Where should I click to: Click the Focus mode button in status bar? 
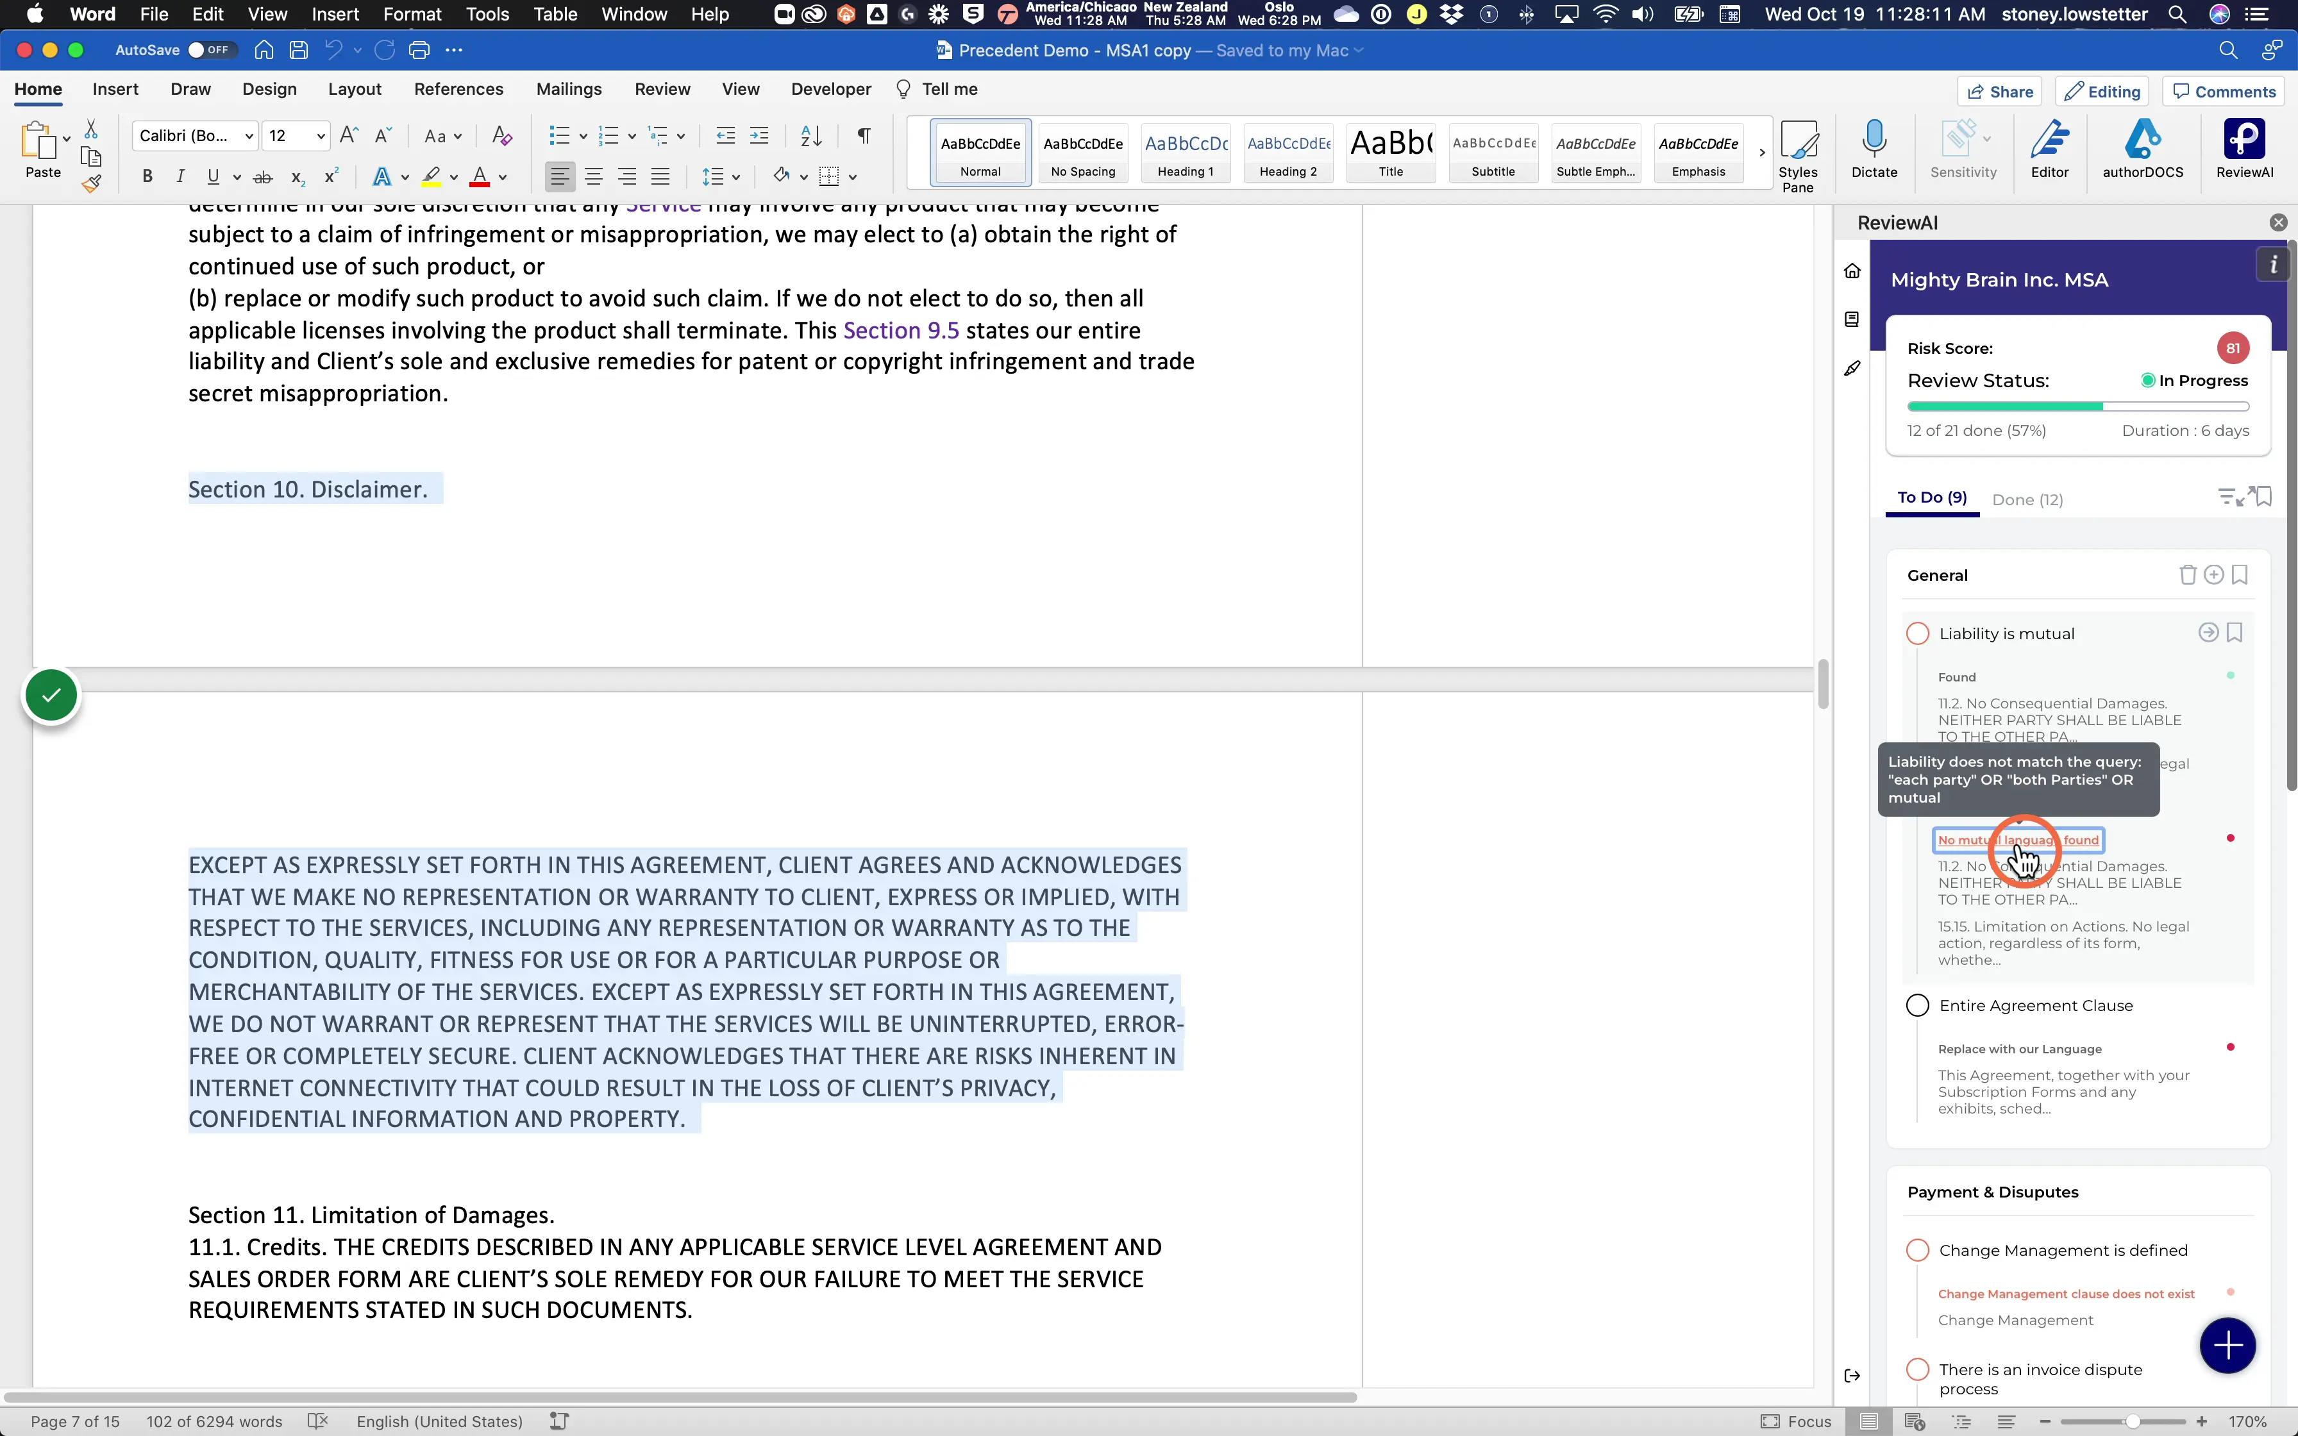(x=1796, y=1422)
